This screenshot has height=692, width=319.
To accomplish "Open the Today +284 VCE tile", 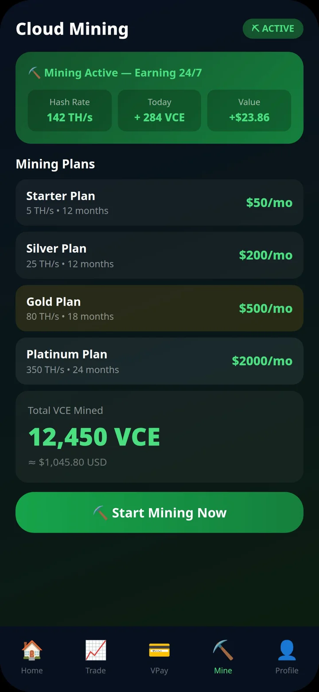I will pyautogui.click(x=159, y=111).
